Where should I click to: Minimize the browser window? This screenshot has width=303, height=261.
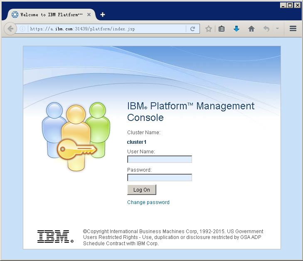(x=283, y=5)
